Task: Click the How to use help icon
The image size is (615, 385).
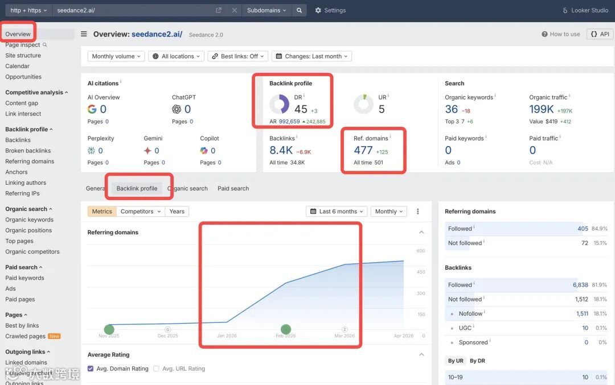Action: 544,34
